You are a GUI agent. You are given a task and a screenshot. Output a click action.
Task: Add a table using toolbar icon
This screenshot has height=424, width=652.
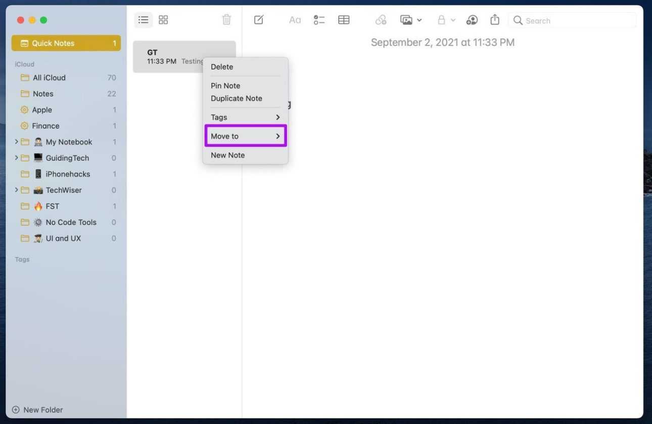click(x=344, y=20)
